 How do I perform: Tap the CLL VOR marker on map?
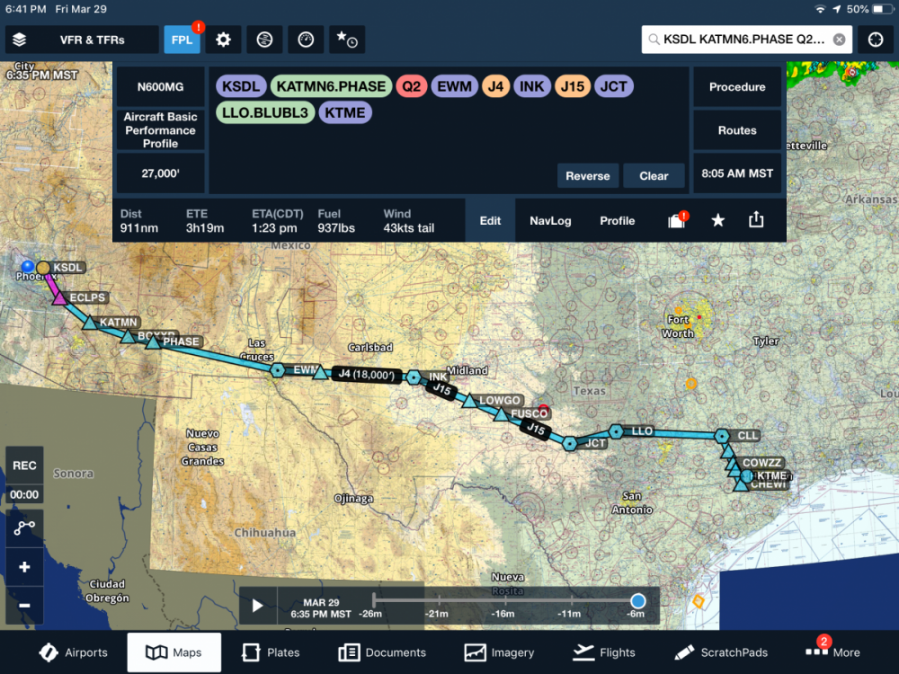pyautogui.click(x=723, y=436)
